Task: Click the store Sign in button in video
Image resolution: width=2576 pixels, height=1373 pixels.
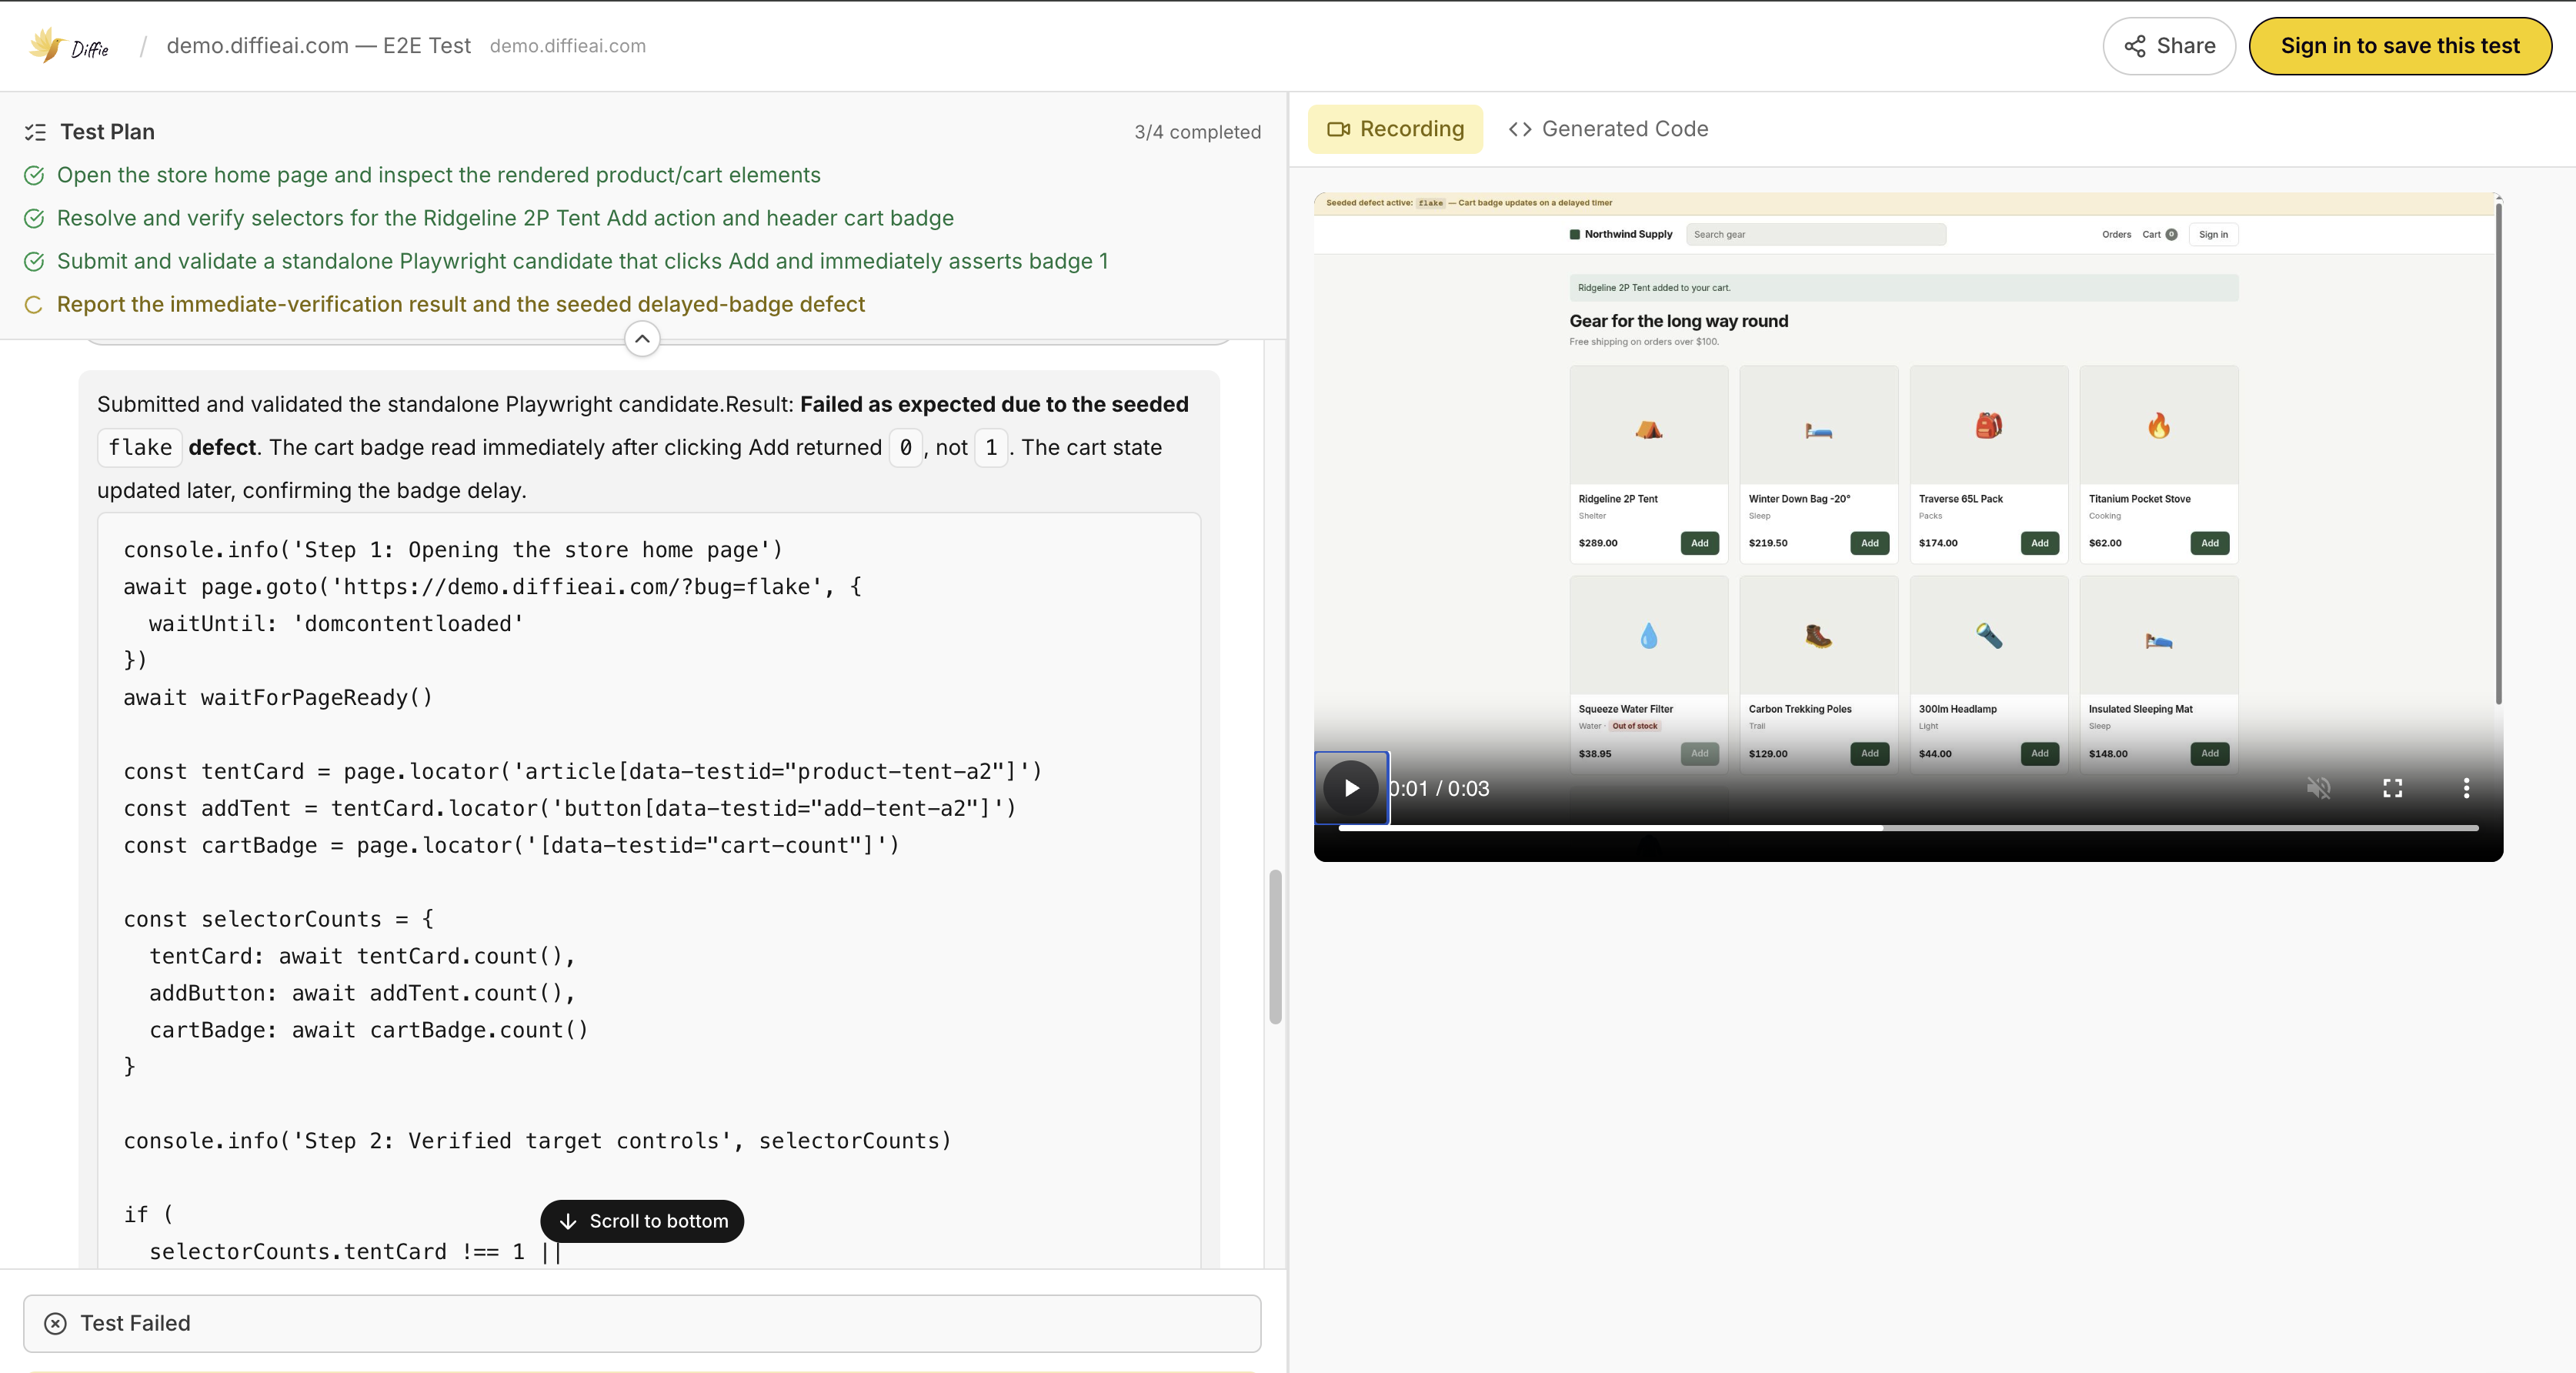Action: (2213, 234)
